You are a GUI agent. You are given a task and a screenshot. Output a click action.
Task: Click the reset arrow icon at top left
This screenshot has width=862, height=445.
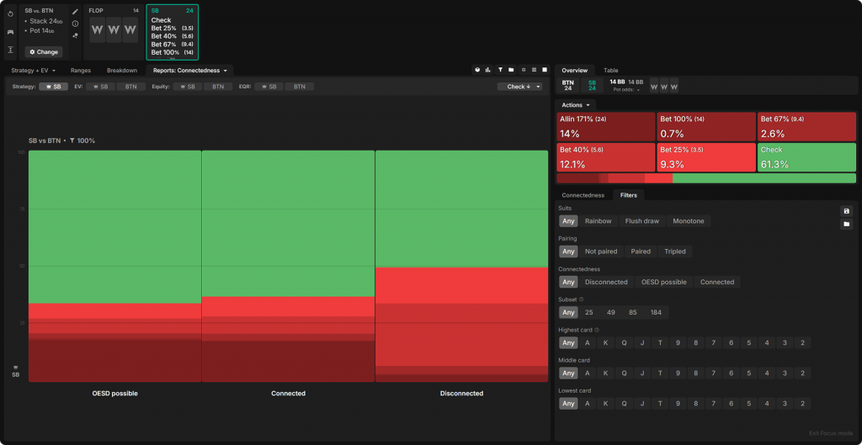(x=10, y=13)
